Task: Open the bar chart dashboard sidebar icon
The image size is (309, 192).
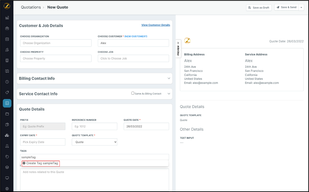Action: pyautogui.click(x=7, y=18)
